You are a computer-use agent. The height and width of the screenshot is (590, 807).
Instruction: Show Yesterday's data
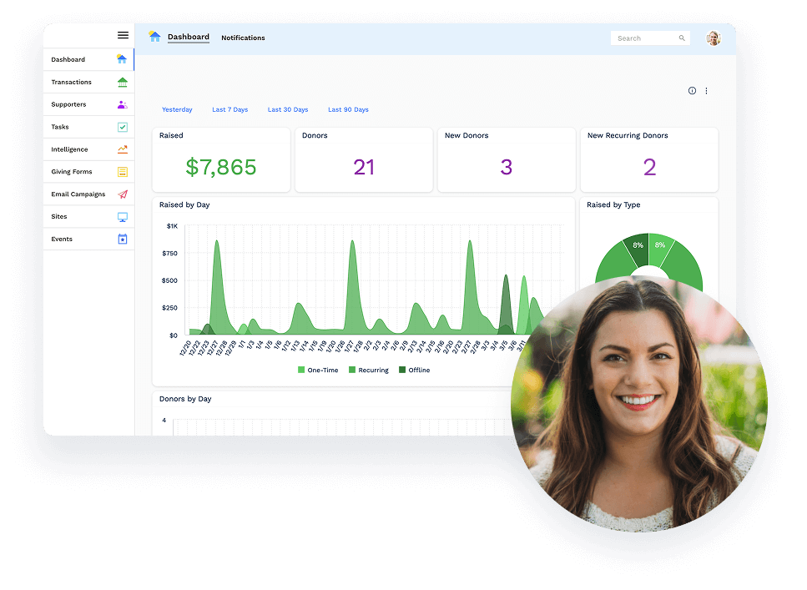(177, 110)
